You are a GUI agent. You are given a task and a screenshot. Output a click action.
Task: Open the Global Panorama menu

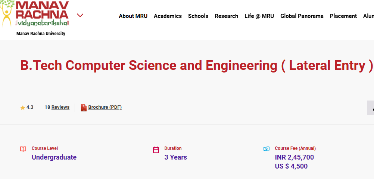(302, 16)
